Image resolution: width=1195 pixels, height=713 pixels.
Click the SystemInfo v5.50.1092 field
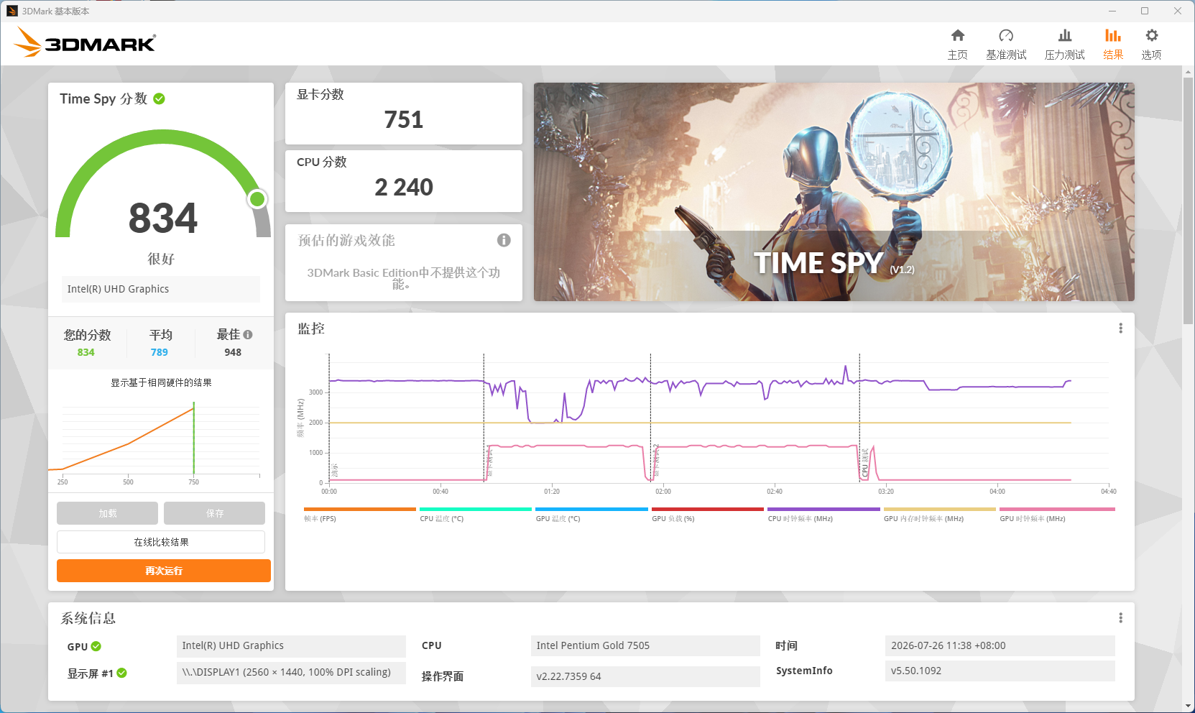[x=1000, y=671]
